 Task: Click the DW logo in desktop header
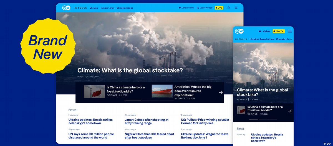pos(66,8)
